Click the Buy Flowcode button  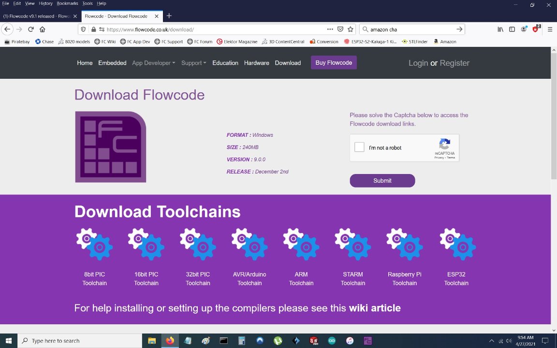334,63
